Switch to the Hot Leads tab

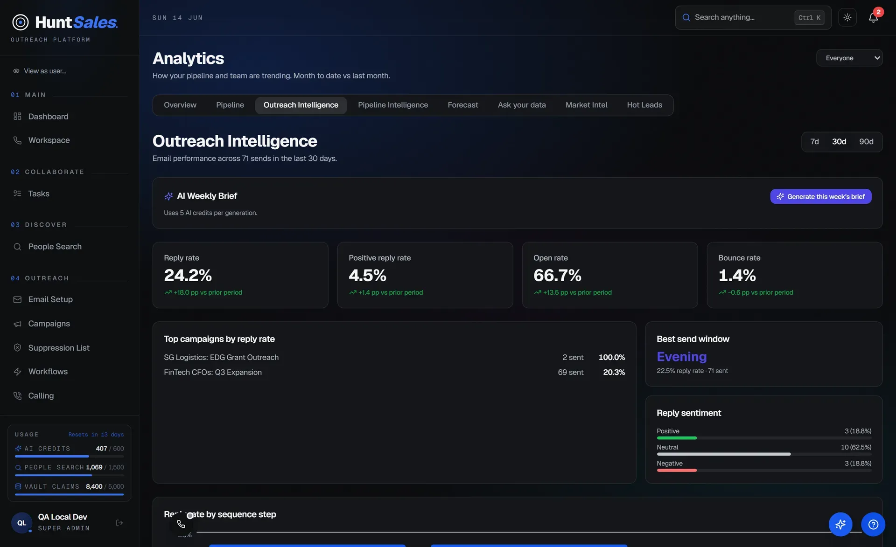(644, 105)
